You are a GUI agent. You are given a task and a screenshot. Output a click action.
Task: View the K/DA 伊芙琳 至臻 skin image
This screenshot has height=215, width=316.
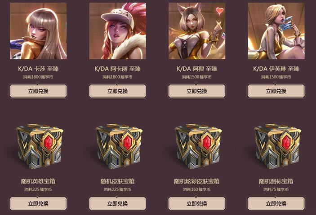pos(276,31)
